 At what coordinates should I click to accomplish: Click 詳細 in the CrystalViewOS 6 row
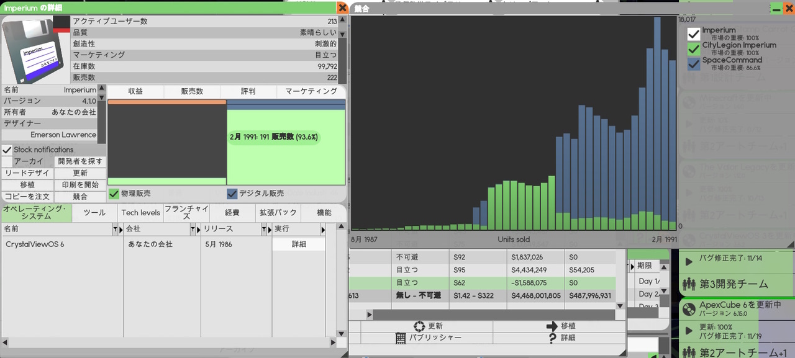coord(299,244)
